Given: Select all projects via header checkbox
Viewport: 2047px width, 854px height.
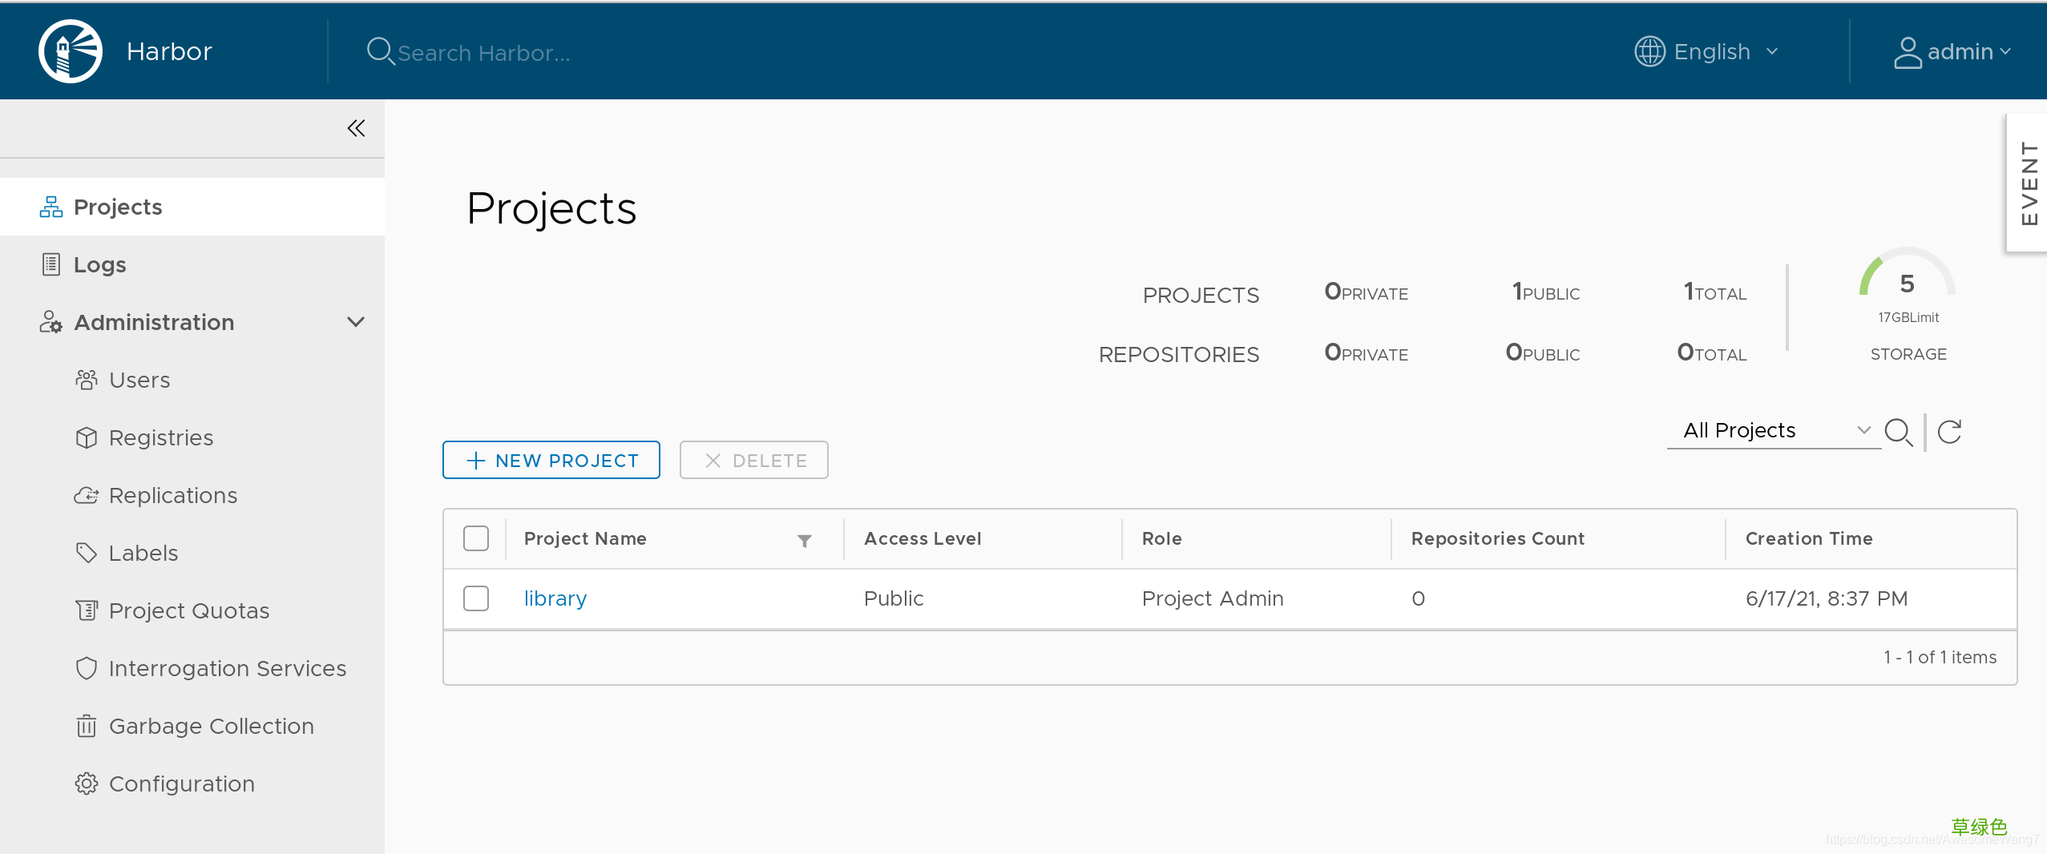Looking at the screenshot, I should coord(475,538).
